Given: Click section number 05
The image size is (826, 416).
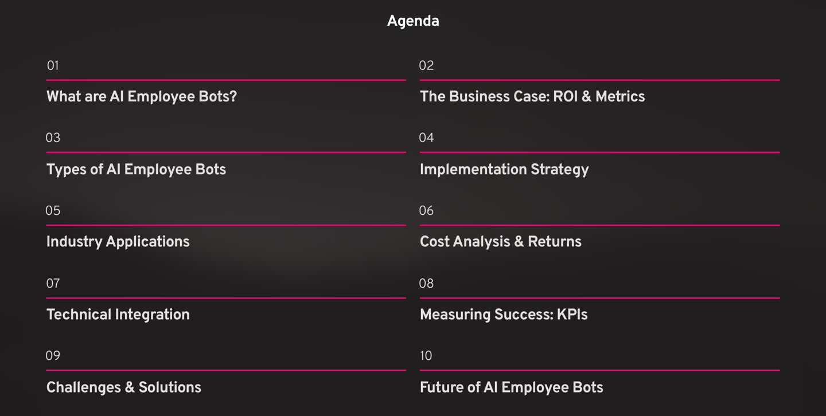Looking at the screenshot, I should (53, 211).
